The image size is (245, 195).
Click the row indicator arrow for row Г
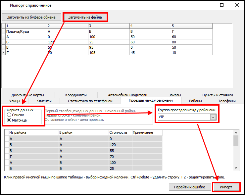click(4, 53)
